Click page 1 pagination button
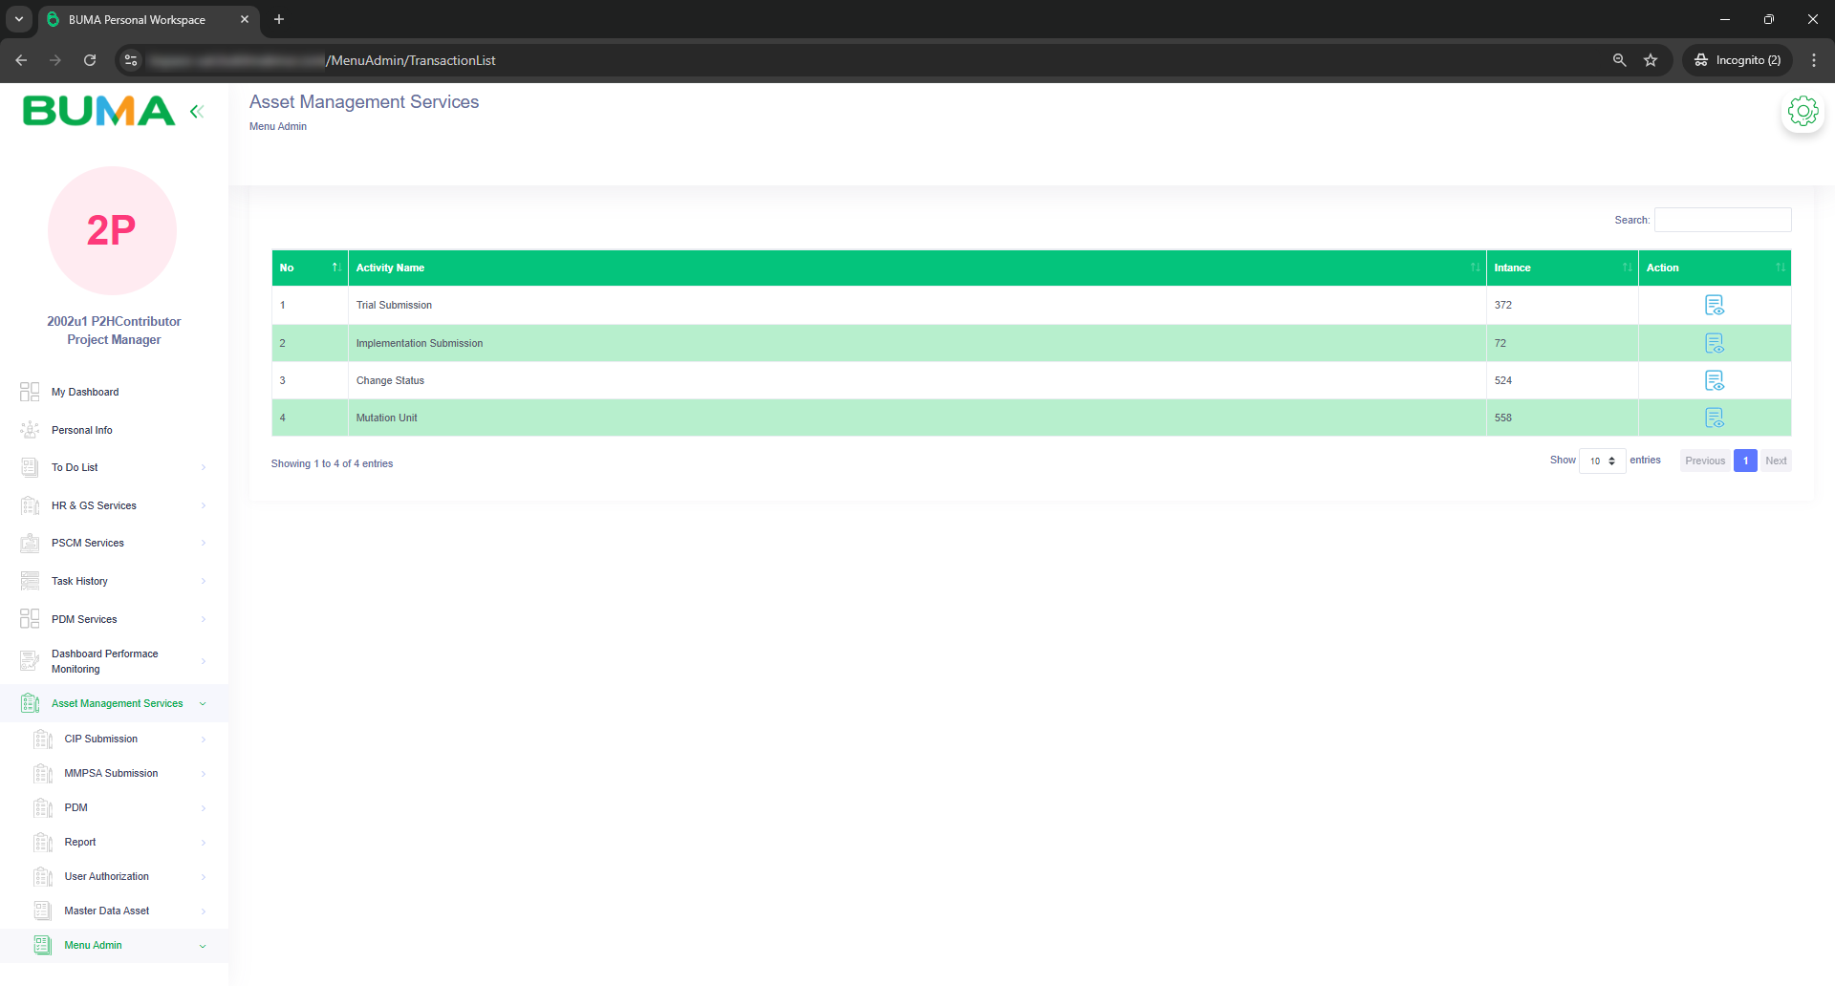The width and height of the screenshot is (1835, 986). (x=1745, y=461)
